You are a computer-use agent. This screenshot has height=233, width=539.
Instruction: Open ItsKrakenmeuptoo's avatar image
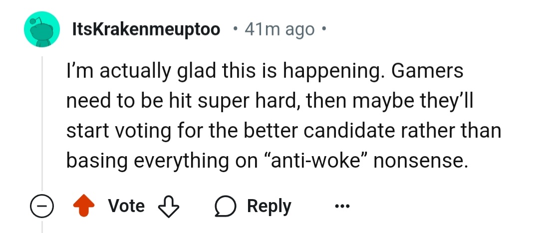pyautogui.click(x=42, y=30)
